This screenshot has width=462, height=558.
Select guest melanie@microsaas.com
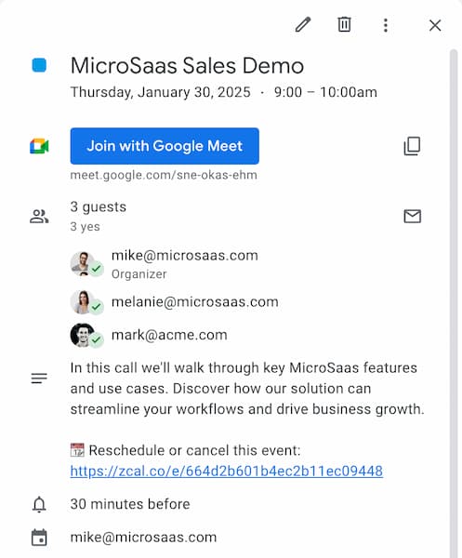(x=195, y=302)
